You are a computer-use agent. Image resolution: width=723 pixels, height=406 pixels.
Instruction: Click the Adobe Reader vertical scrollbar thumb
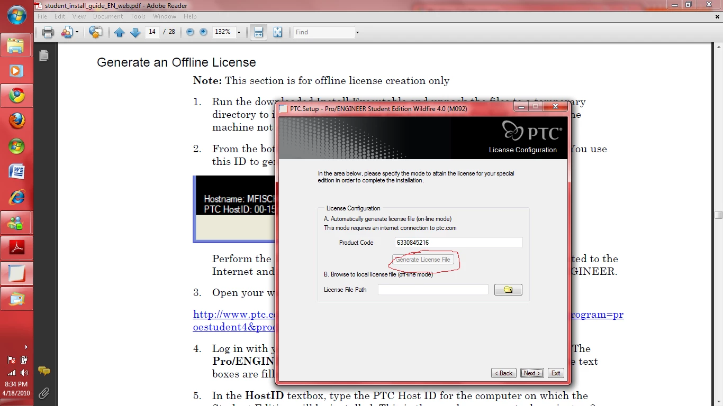pyautogui.click(x=718, y=215)
